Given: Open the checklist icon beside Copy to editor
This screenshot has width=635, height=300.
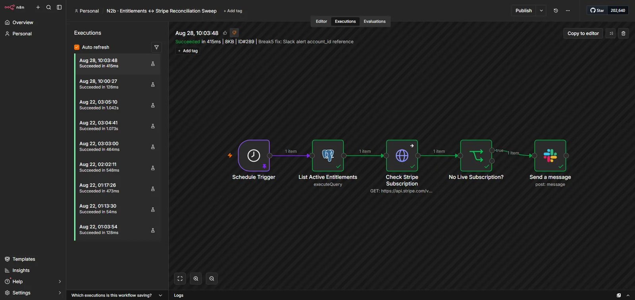Looking at the screenshot, I should 611,33.
